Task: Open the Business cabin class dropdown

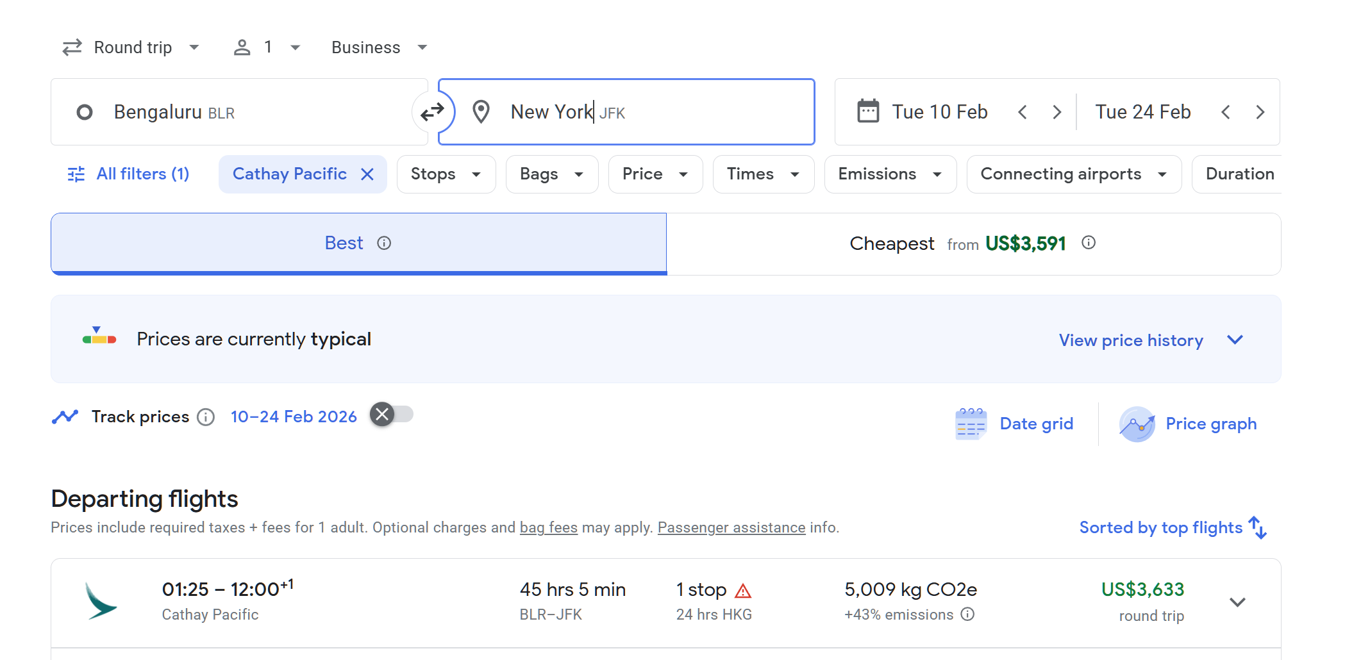Action: [x=379, y=47]
